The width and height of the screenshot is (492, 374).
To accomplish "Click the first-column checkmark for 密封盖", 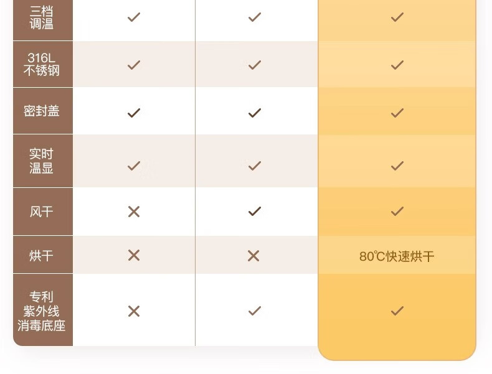I will pyautogui.click(x=134, y=113).
